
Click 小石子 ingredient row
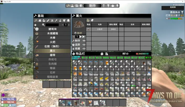[x=102, y=29]
